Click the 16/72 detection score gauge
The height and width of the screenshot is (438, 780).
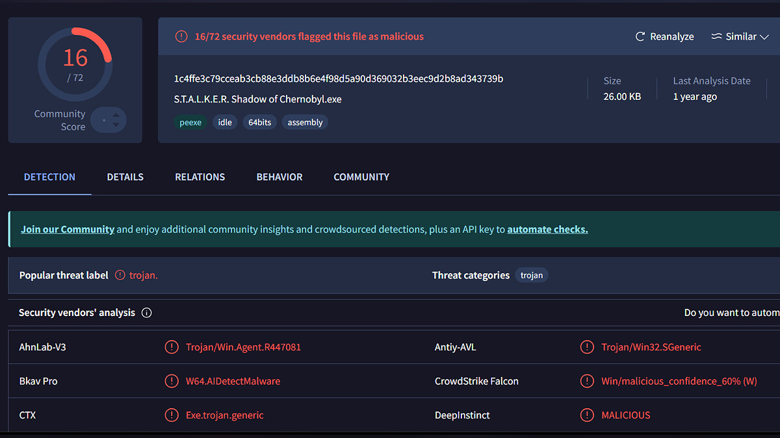click(x=75, y=64)
